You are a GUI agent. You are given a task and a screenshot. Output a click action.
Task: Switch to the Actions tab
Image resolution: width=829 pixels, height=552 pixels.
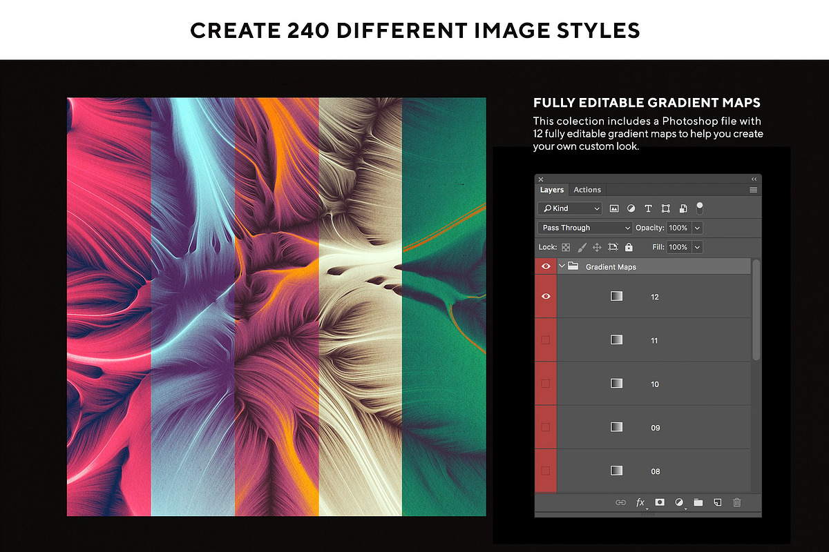(587, 189)
